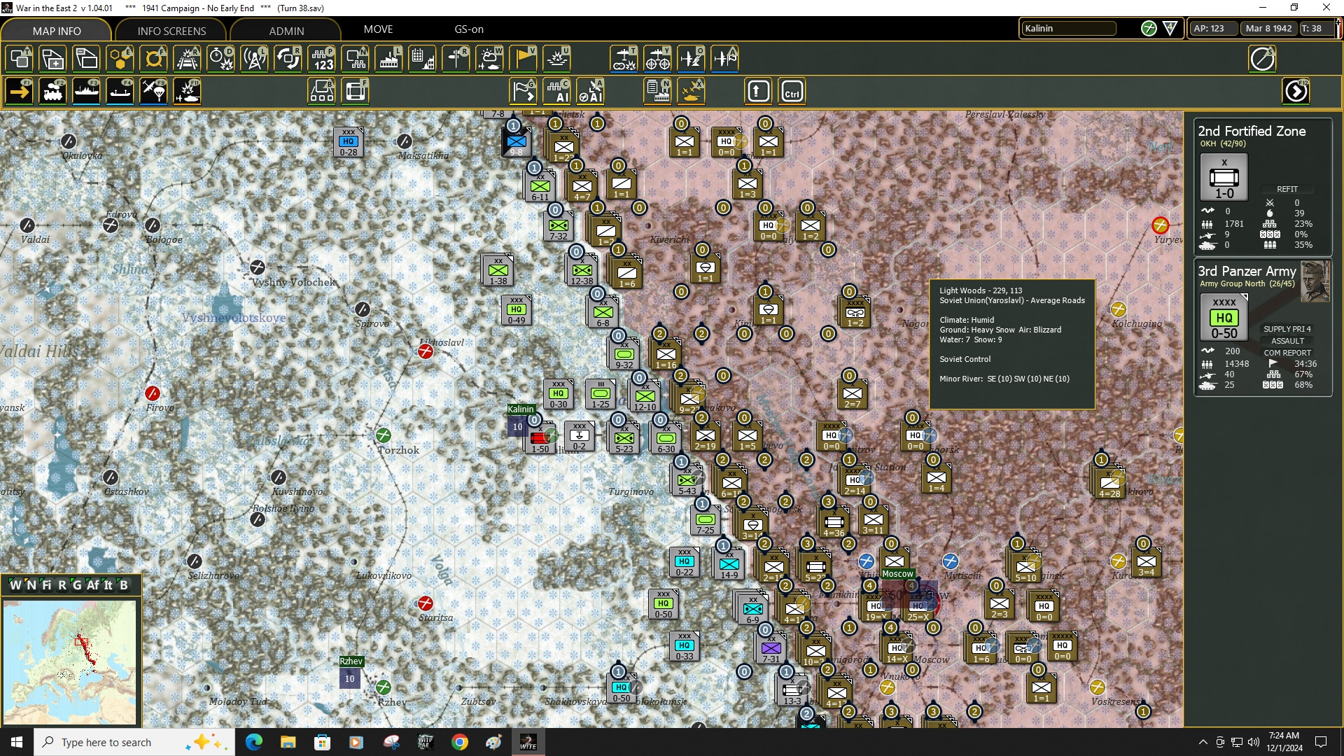Select air recon targeting mode icon
Screen dimensions: 1344x756
(657, 59)
